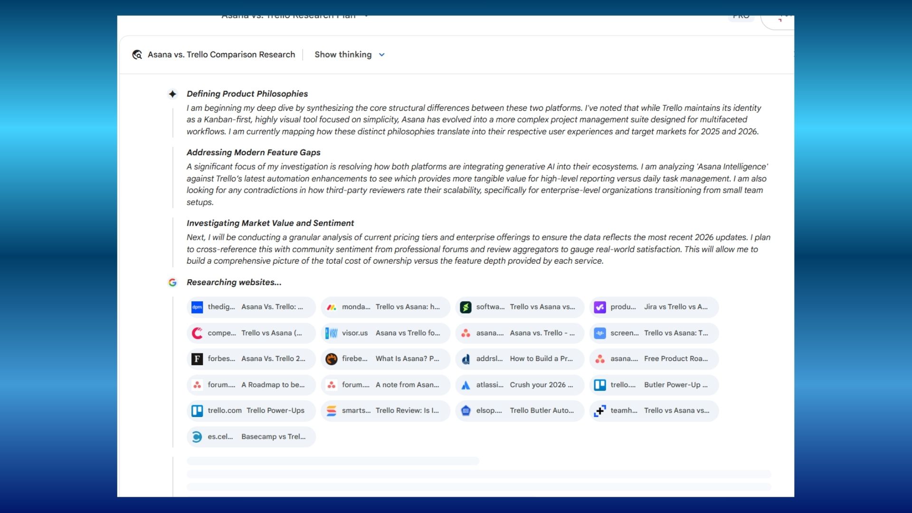Viewport: 912px width, 513px height.
Task: Open the Basecamp vs Trello source chip
Action: point(251,437)
